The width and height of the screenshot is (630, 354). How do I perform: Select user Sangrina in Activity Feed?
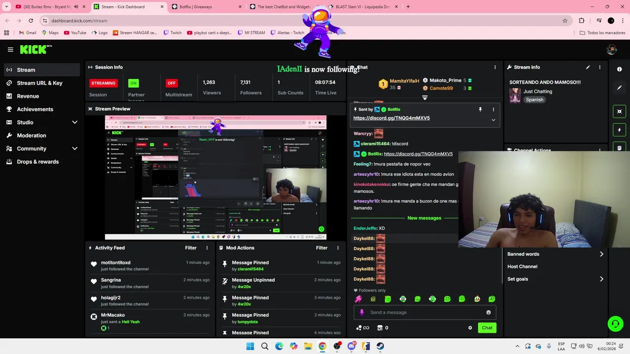click(x=111, y=280)
